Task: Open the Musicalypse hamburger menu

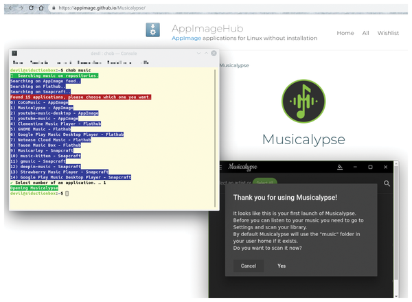Action: click(x=220, y=167)
